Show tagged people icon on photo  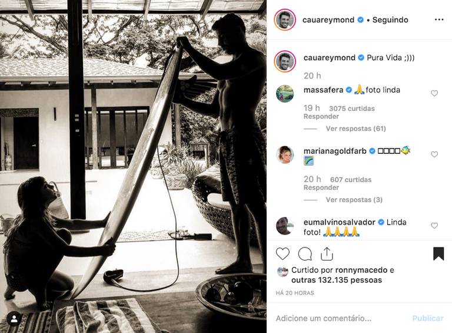click(x=14, y=319)
